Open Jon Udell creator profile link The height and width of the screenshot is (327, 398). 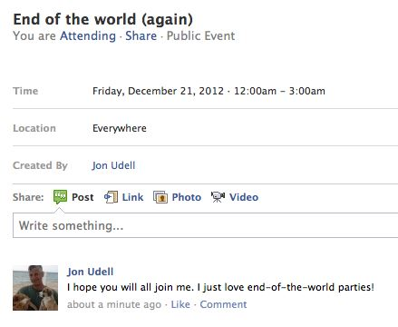(x=113, y=165)
